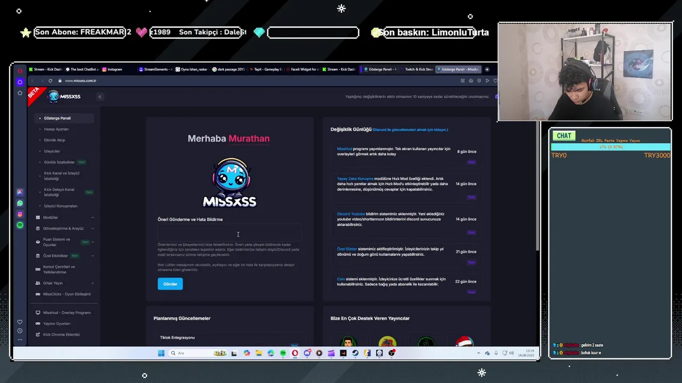The height and width of the screenshot is (383, 682).
Task: Click the MISSXSS logo in the sidebar header
Action: [64, 96]
